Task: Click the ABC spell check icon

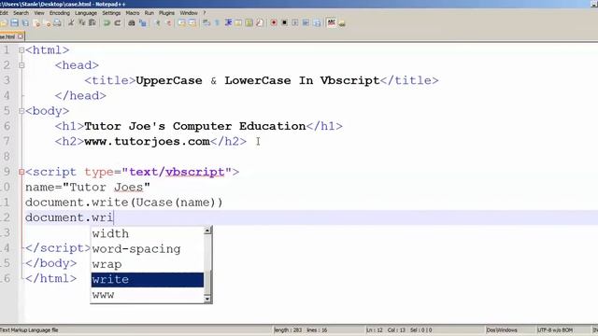Action: pyautogui.click(x=332, y=22)
